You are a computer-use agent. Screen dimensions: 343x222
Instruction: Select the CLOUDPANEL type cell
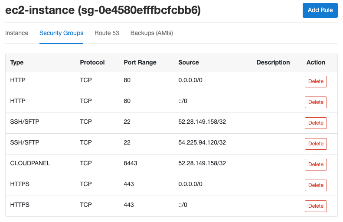(30, 163)
